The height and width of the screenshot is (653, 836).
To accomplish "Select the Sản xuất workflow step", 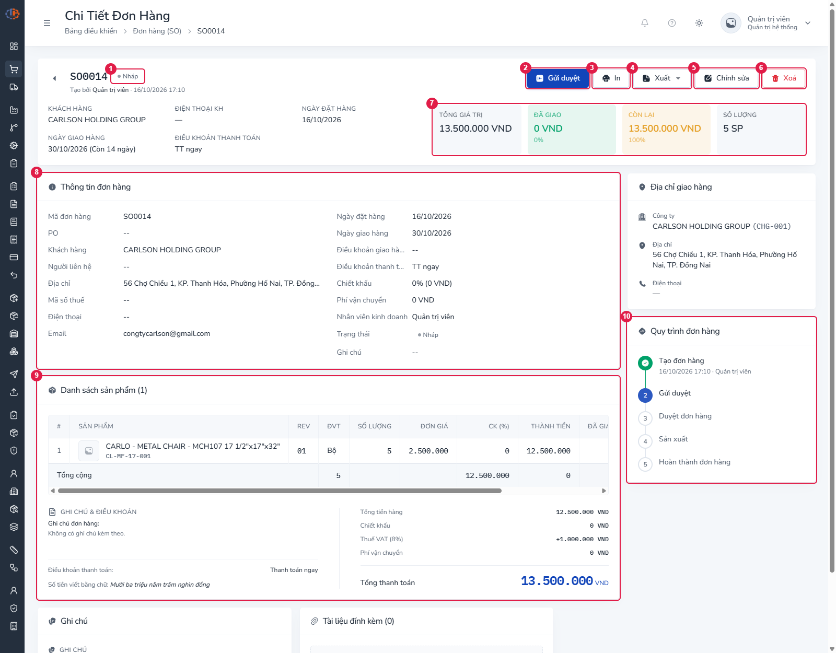I will 673,439.
